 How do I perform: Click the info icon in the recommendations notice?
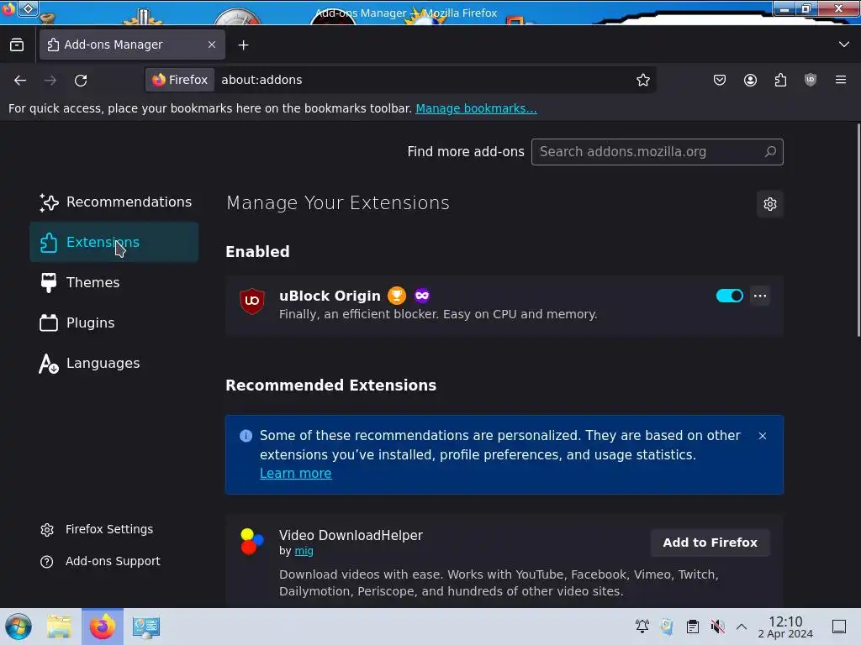point(246,436)
